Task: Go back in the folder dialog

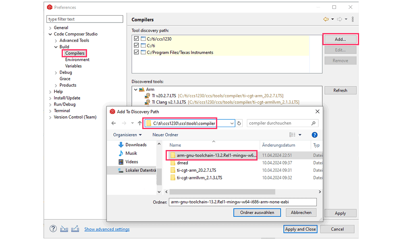Action: [x=114, y=123]
